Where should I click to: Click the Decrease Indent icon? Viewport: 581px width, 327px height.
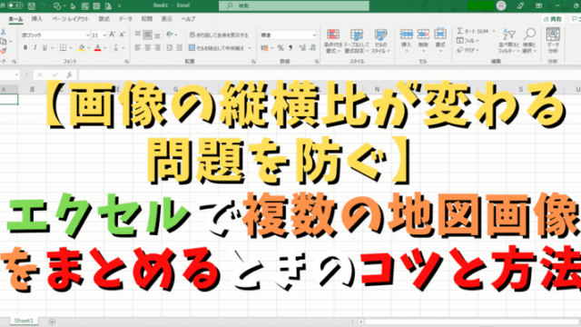170,48
